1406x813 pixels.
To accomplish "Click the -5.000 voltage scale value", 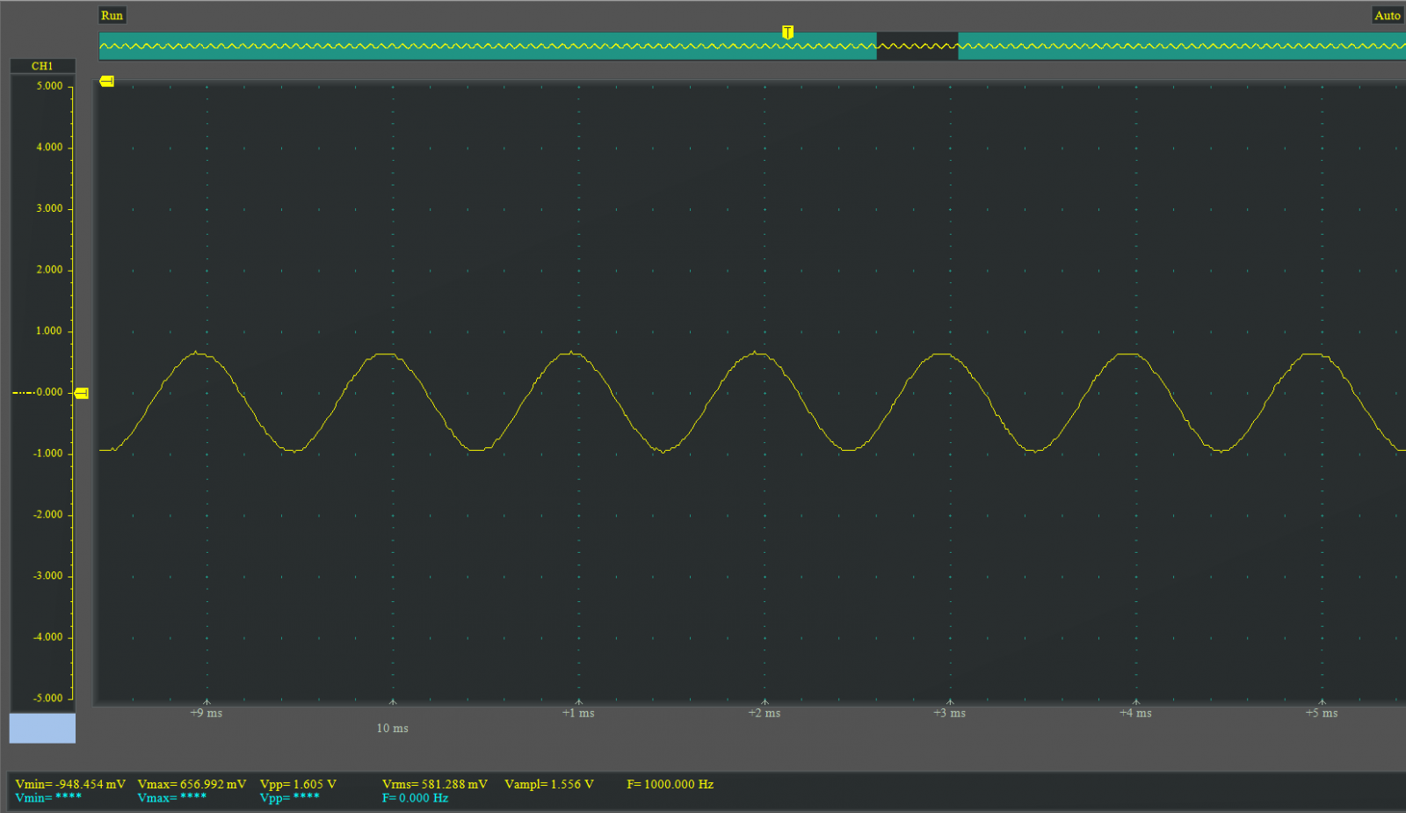I will 47,698.
